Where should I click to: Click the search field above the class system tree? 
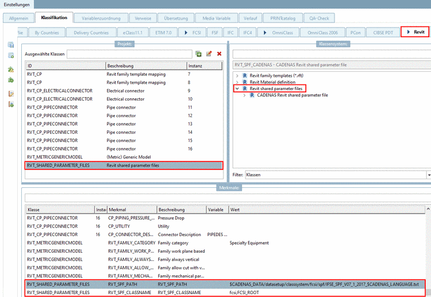pos(332,54)
